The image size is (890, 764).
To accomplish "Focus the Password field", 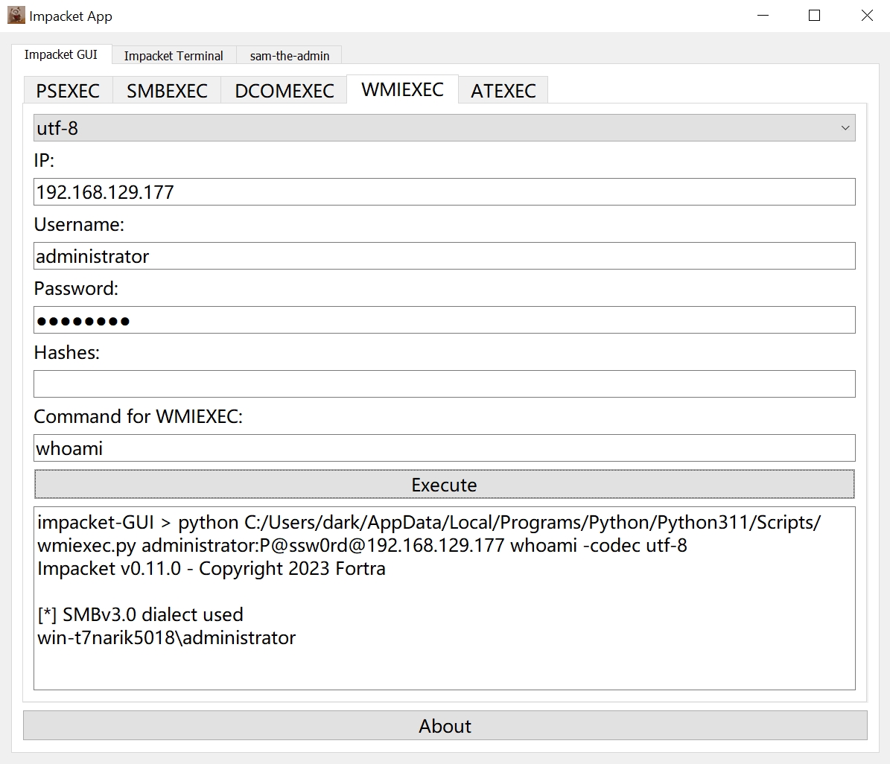I will (x=445, y=320).
